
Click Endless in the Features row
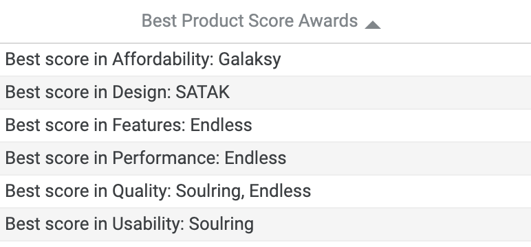[x=221, y=125]
